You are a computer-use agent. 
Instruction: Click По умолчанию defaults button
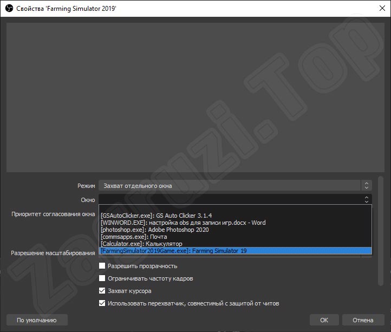[37, 320]
